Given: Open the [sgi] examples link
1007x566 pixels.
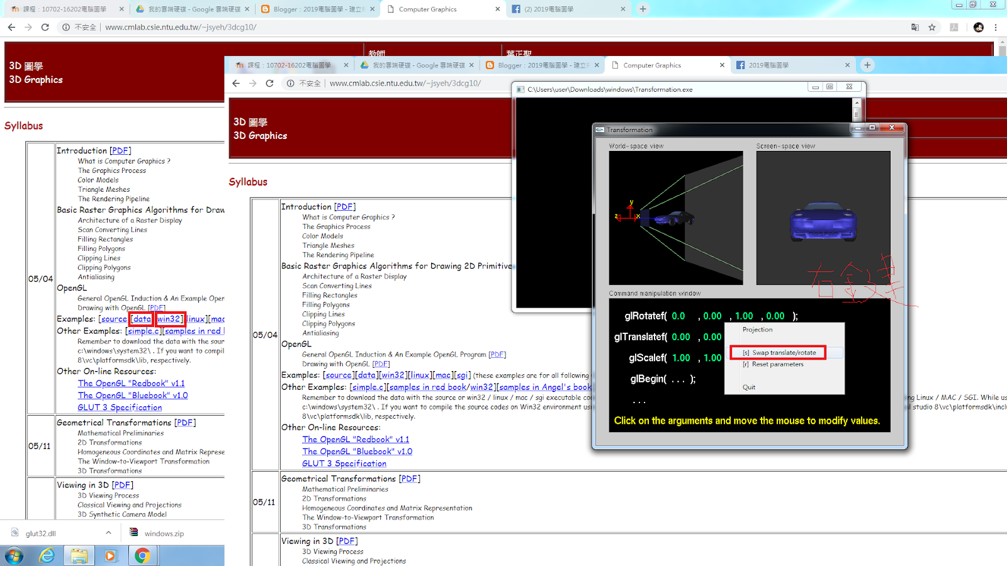Looking at the screenshot, I should 461,375.
